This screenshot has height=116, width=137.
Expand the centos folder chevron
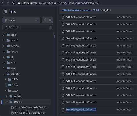tap(4, 40)
